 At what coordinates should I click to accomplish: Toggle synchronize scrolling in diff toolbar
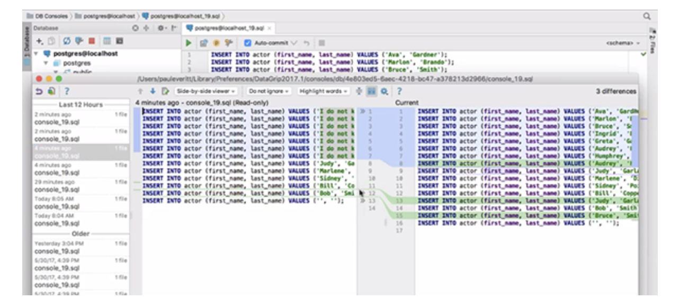[371, 92]
